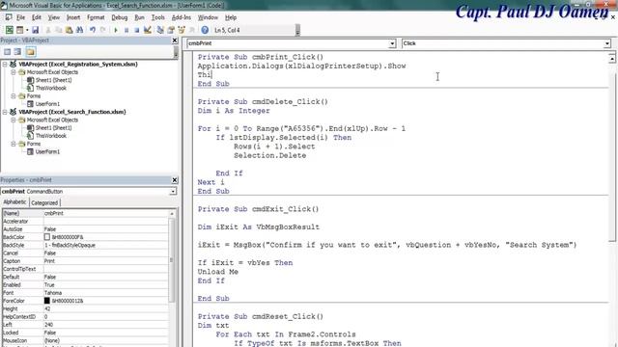
Task: Collapse Forms folder under Excel_Registration_System
Action: coord(13,96)
